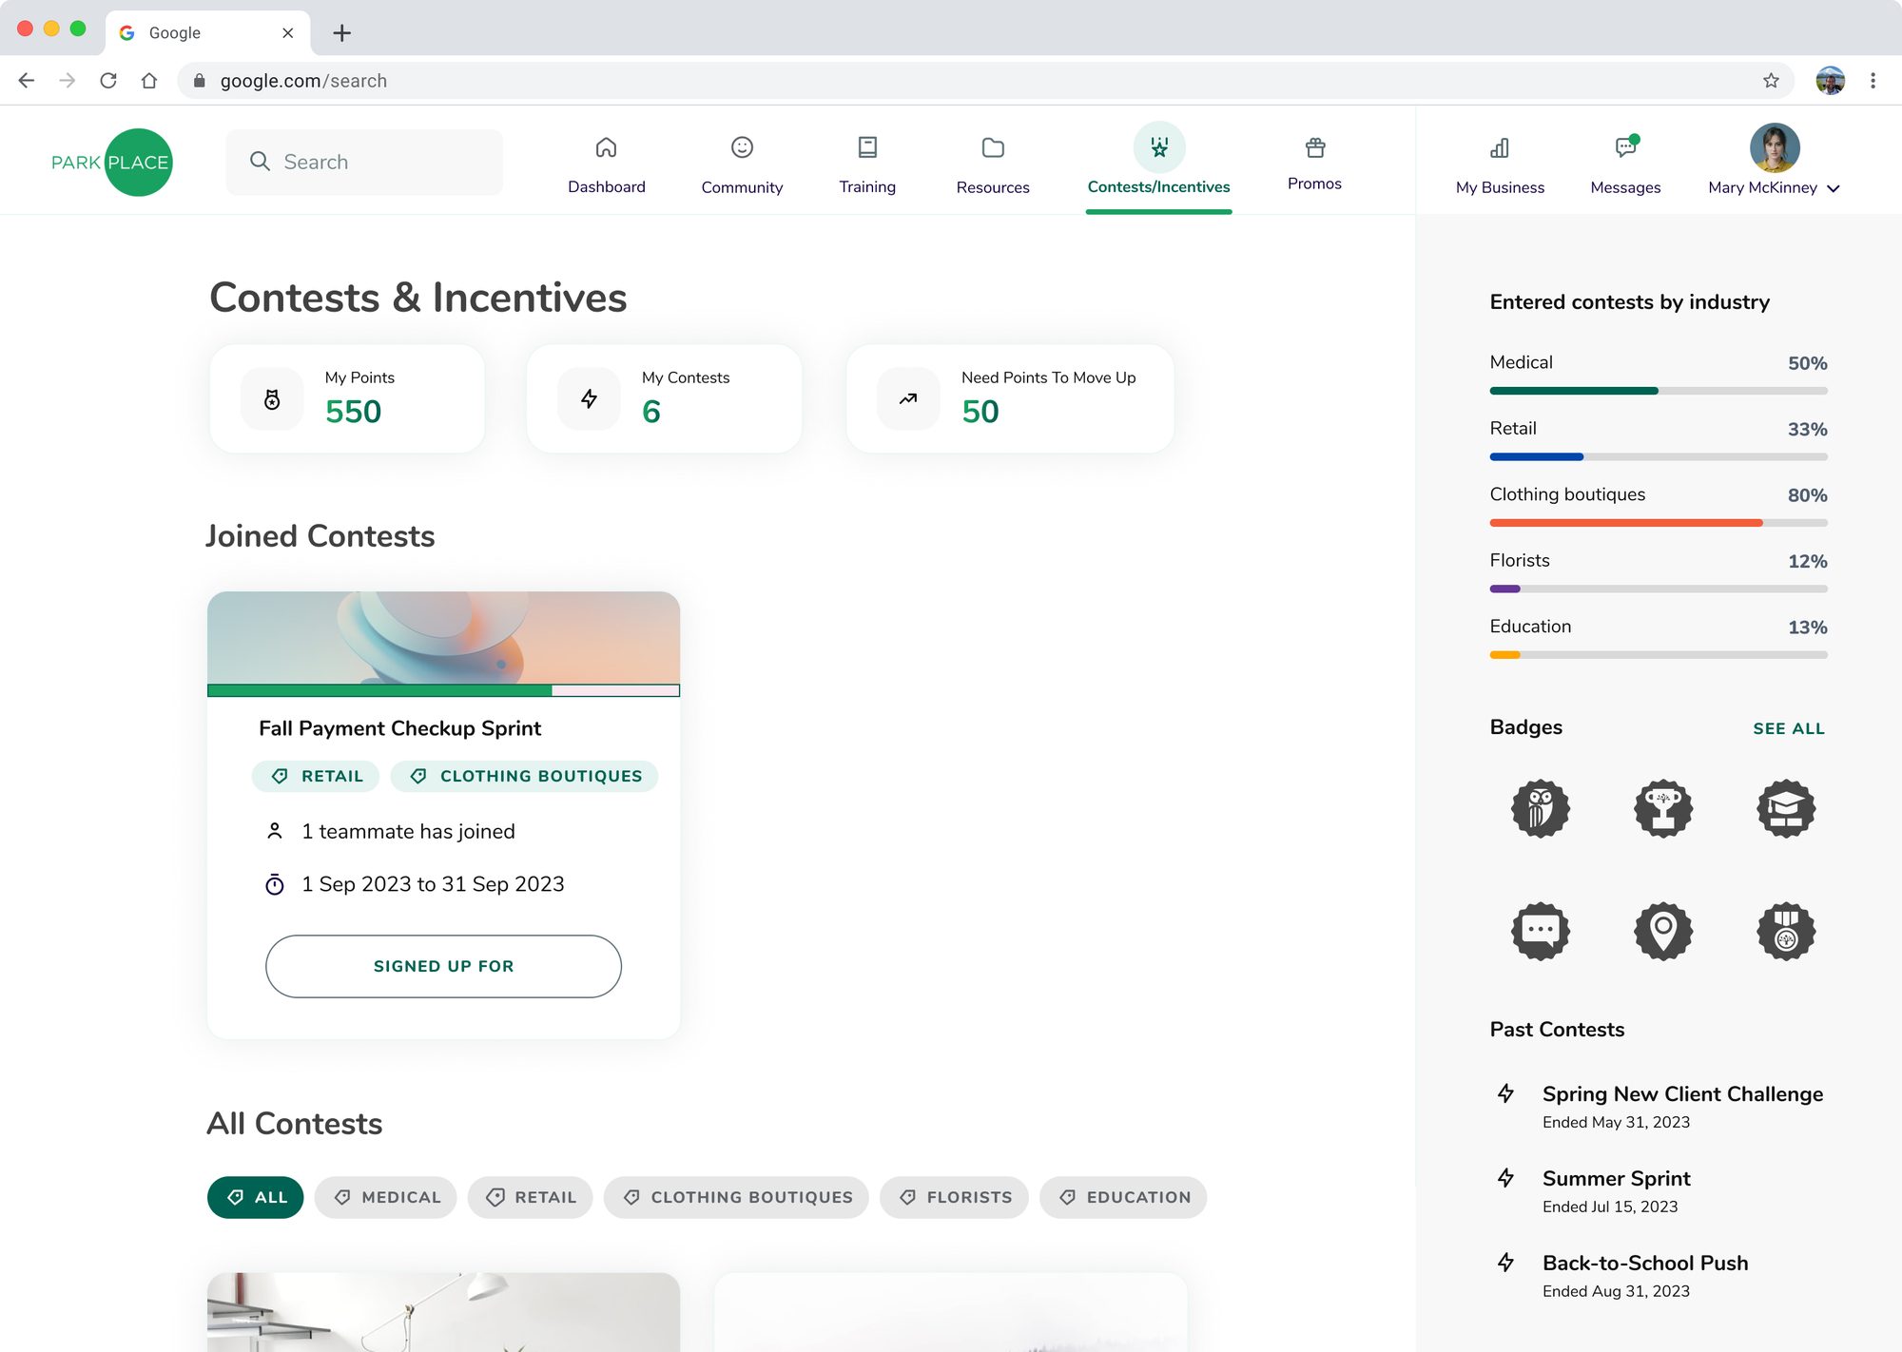Click the Chrome profile avatar

1830,81
